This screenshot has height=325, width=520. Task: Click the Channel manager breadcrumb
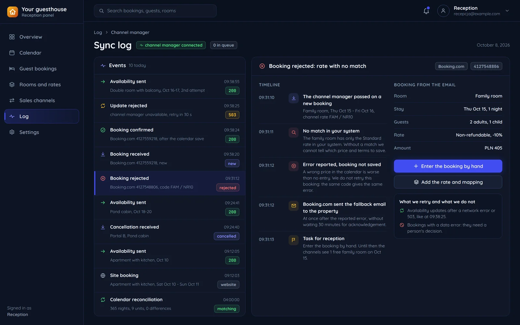130,32
